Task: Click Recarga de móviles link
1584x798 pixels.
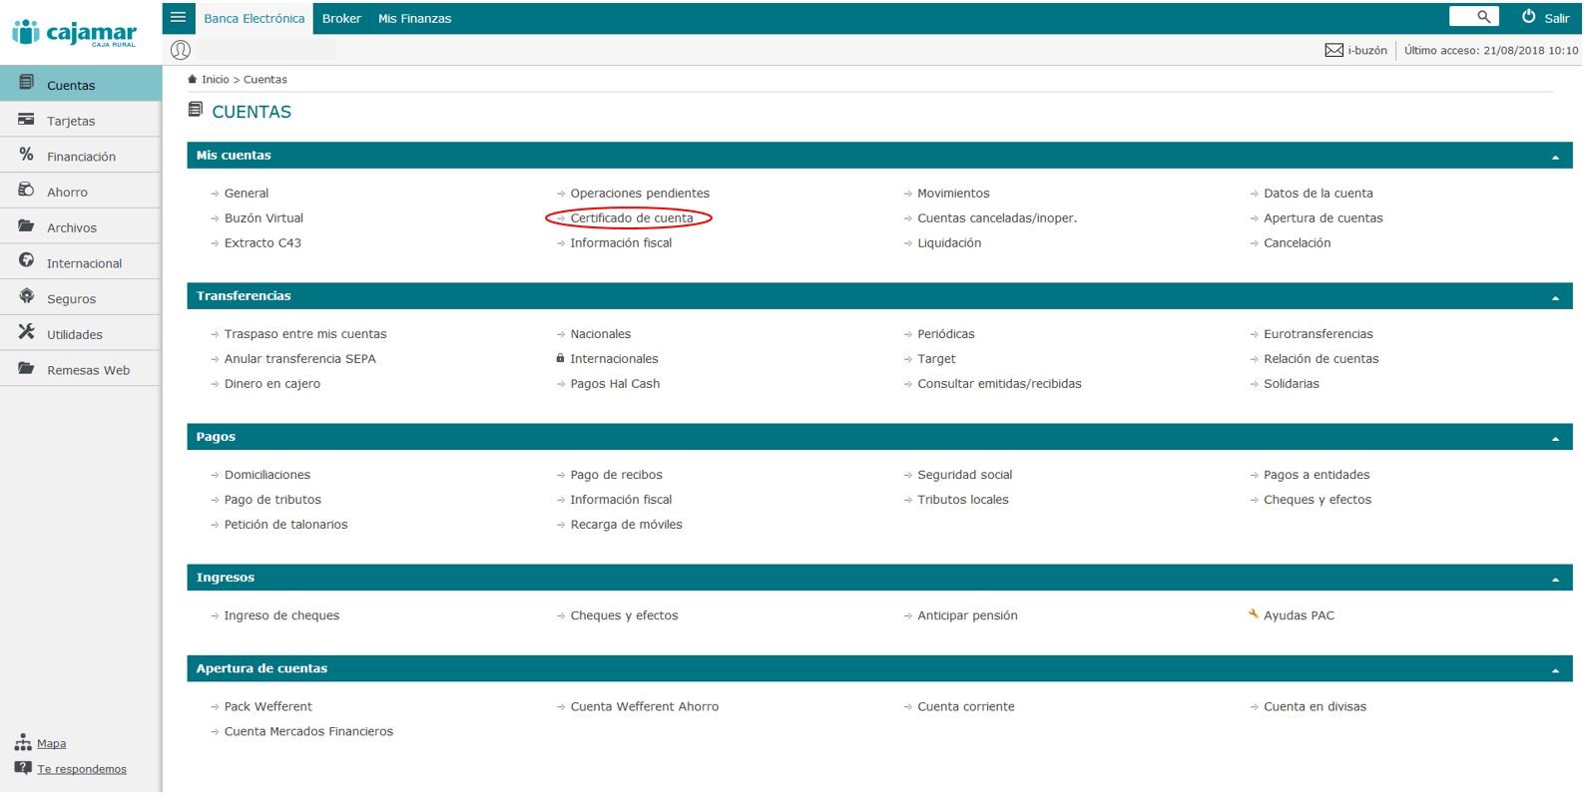Action: 626,525
